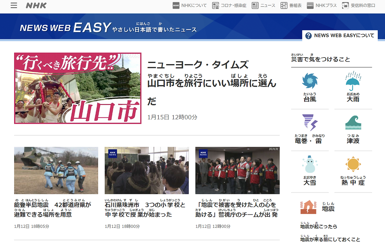Viewport: 385px width, 247px height.
Task: Open 石川県珠洲市 schools article headline
Action: pos(145,207)
